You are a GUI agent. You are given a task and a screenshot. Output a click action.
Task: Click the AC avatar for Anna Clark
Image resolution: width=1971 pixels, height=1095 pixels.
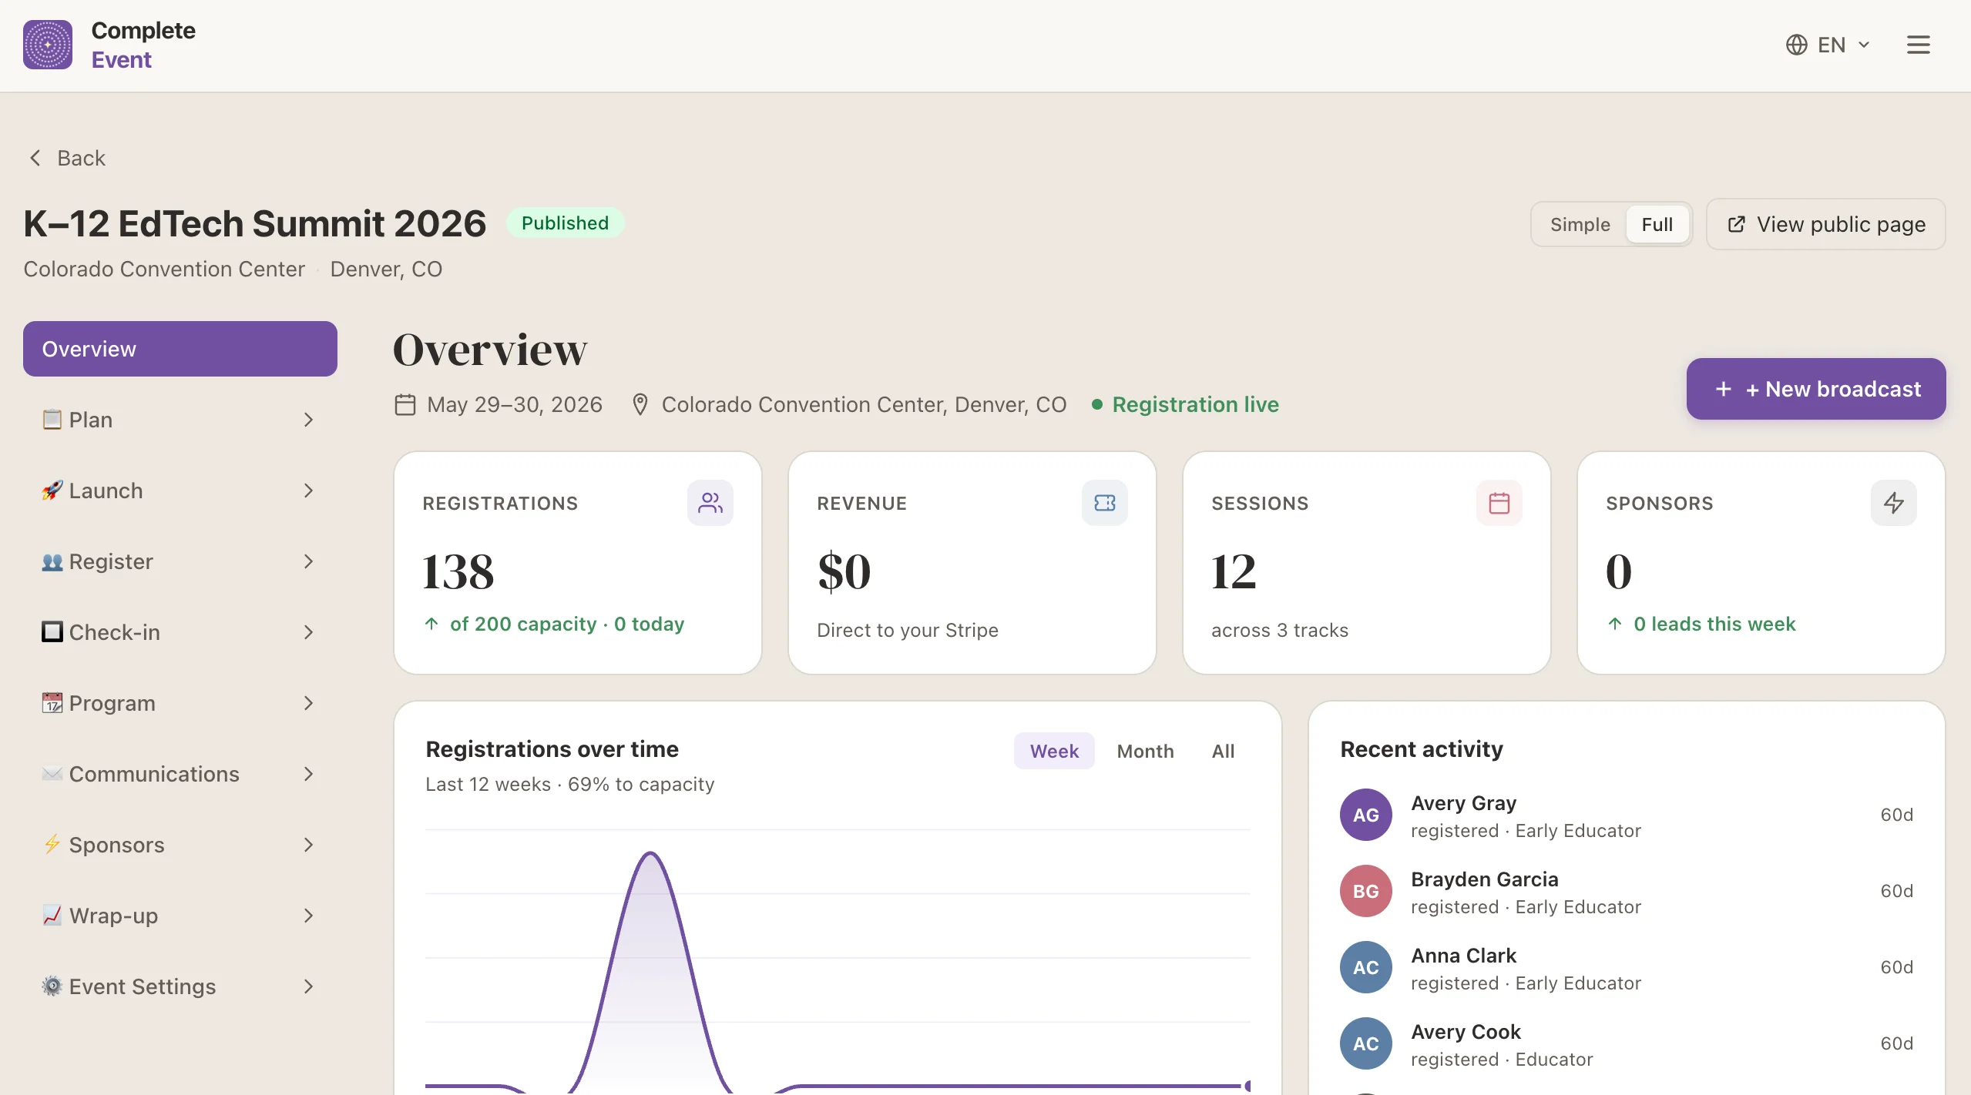click(1365, 967)
